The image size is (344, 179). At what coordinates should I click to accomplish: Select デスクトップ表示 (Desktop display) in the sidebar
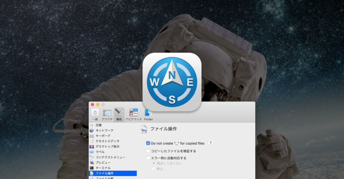point(107,147)
